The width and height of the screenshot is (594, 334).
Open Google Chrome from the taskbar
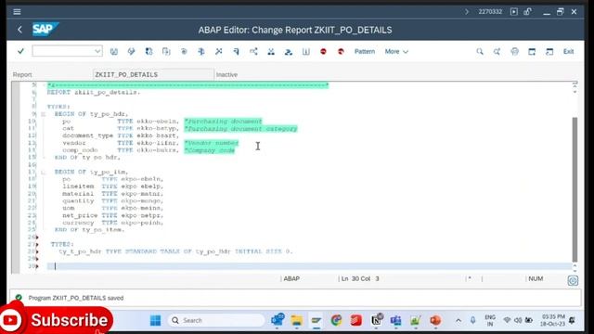tap(336, 320)
